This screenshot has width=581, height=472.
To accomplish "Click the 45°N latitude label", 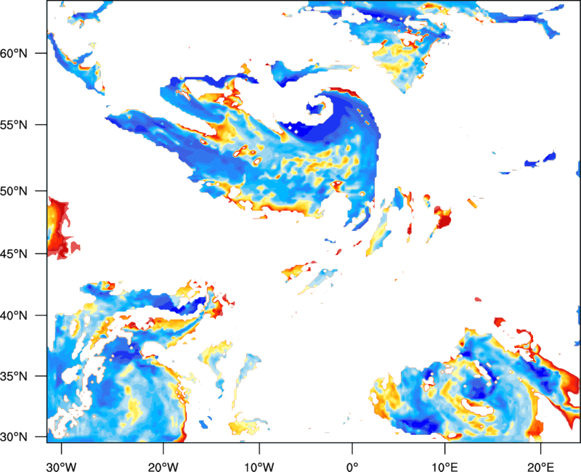I will [14, 253].
